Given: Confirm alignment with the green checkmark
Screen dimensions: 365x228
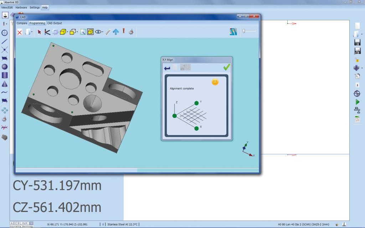Looking at the screenshot, I should pyautogui.click(x=227, y=67).
